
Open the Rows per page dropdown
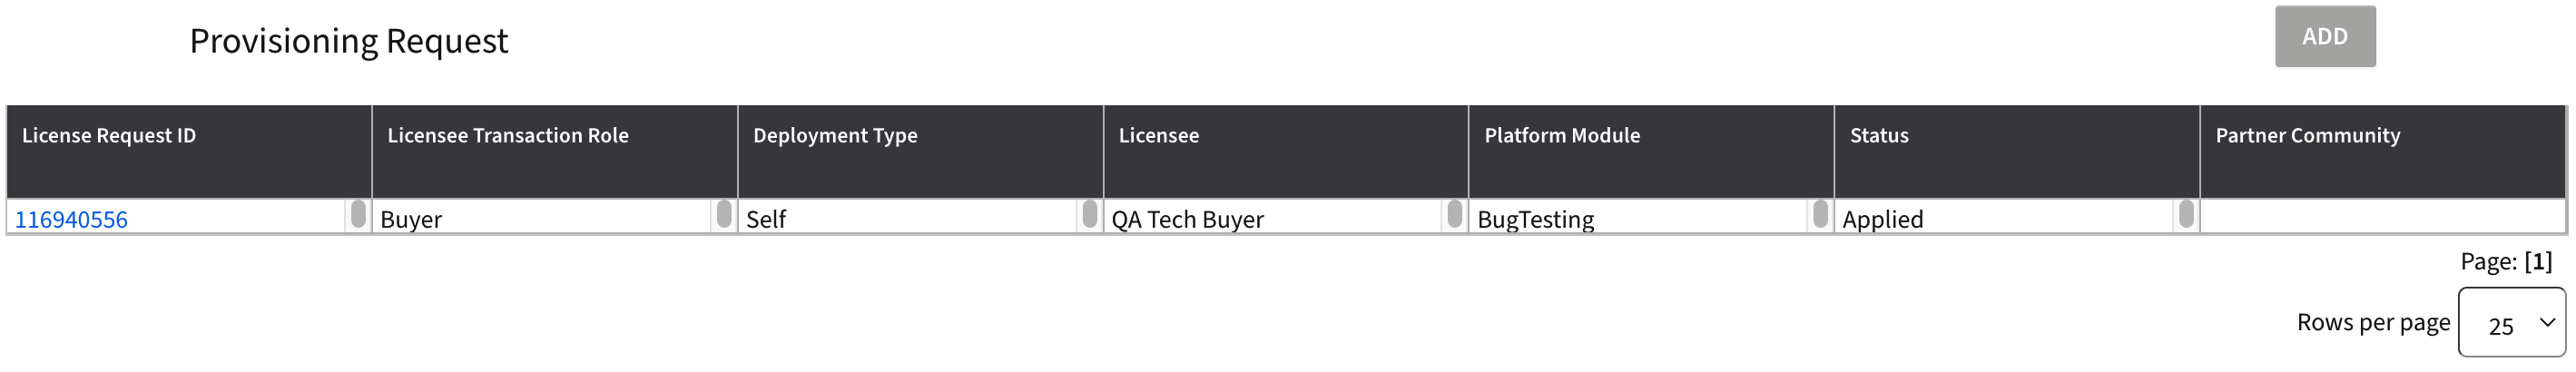click(x=2510, y=323)
